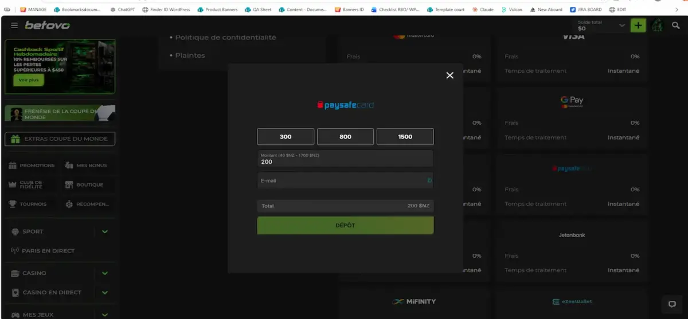Image resolution: width=688 pixels, height=319 pixels.
Task: Open Promotions from the sidebar
Action: (x=32, y=166)
